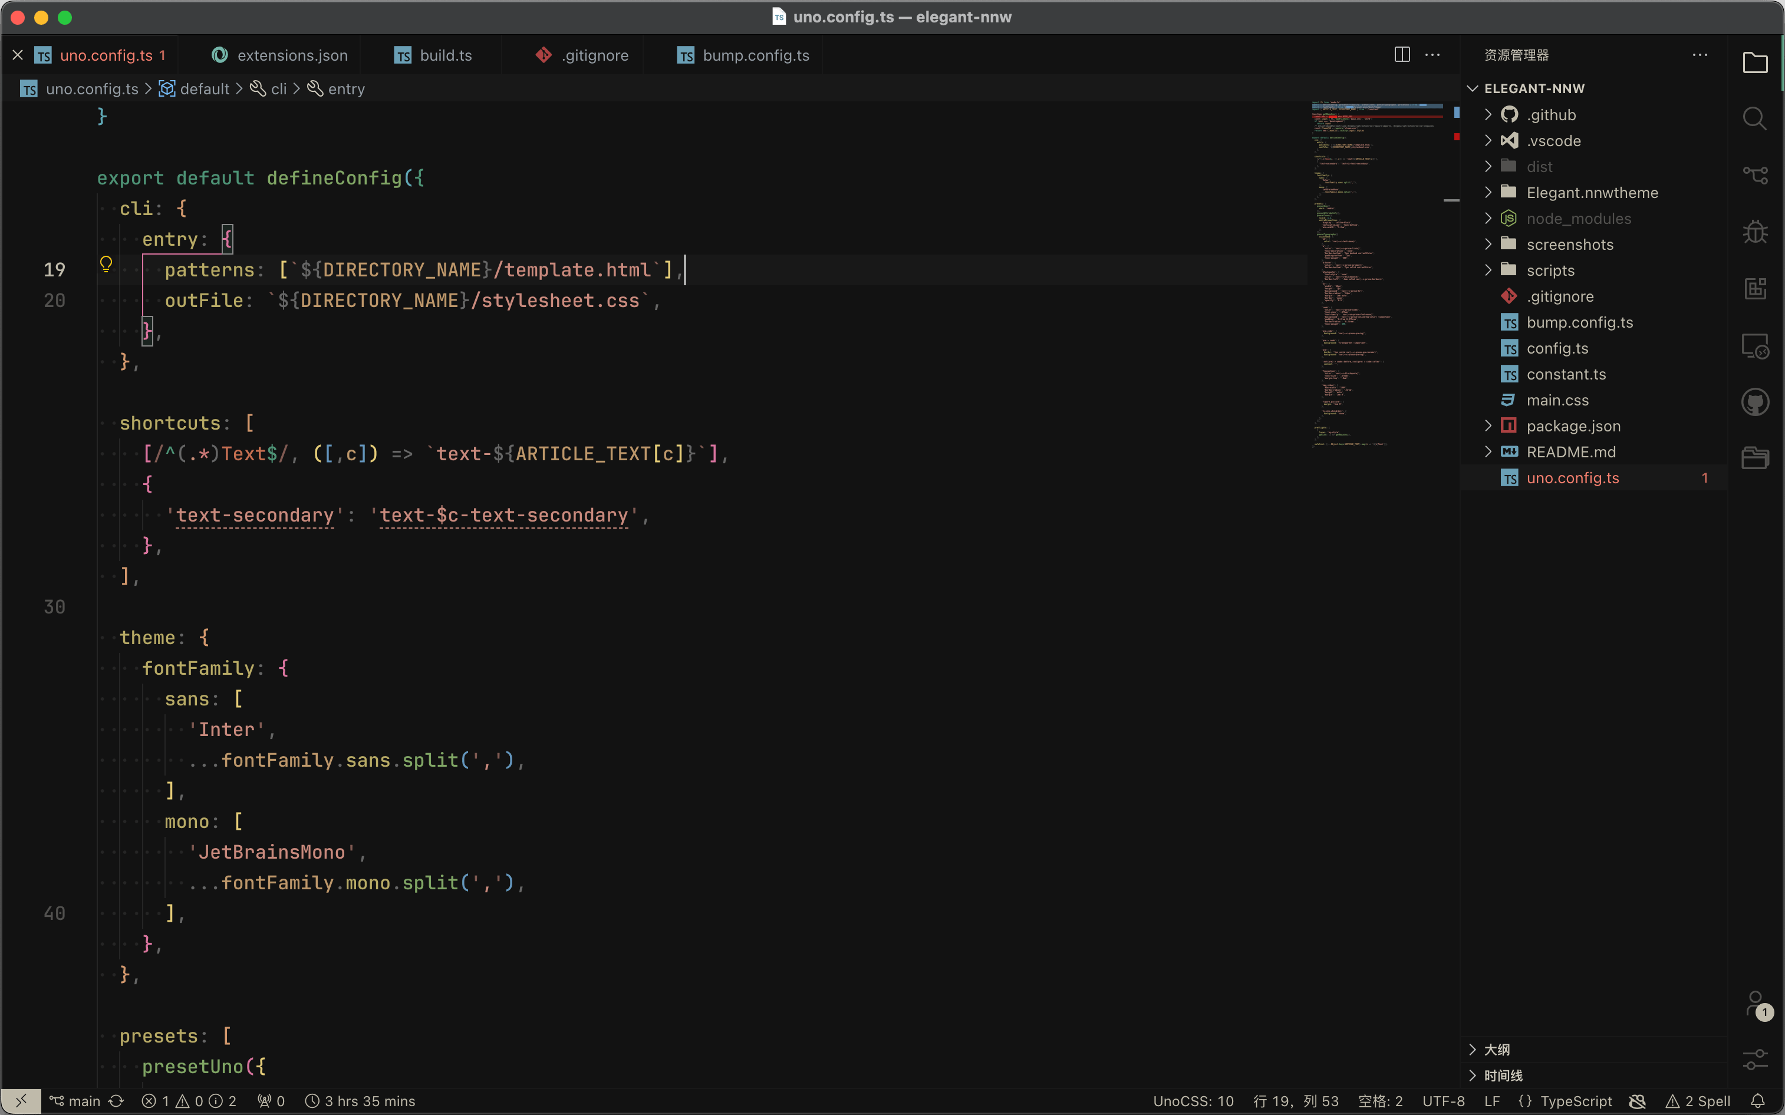Open config.ts in the explorer
This screenshot has width=1785, height=1115.
pyautogui.click(x=1593, y=348)
